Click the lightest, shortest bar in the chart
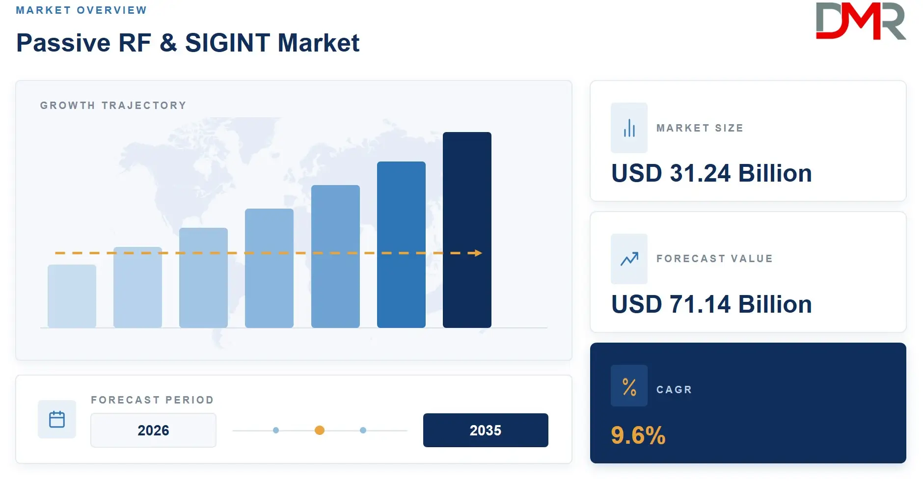Image resolution: width=923 pixels, height=484 pixels. click(x=72, y=296)
